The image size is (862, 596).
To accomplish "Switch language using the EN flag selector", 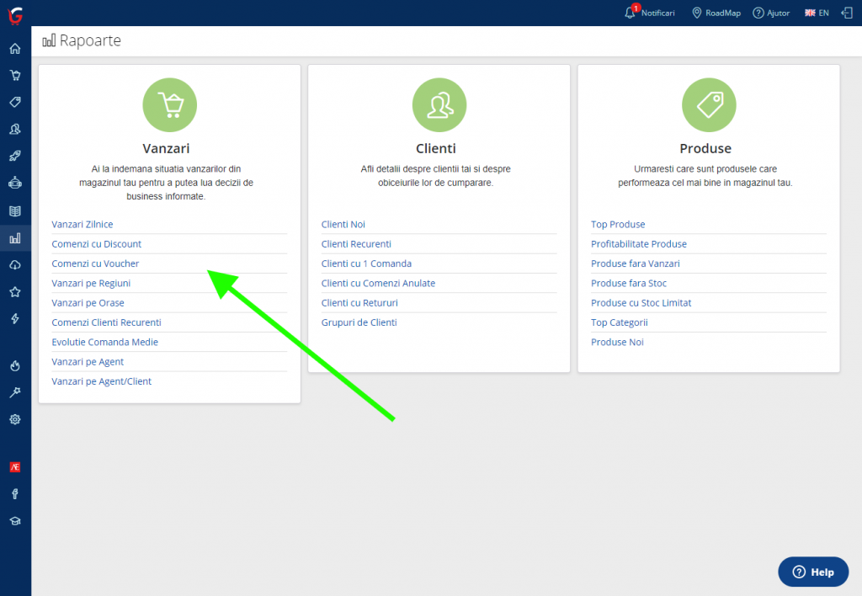I will 817,13.
